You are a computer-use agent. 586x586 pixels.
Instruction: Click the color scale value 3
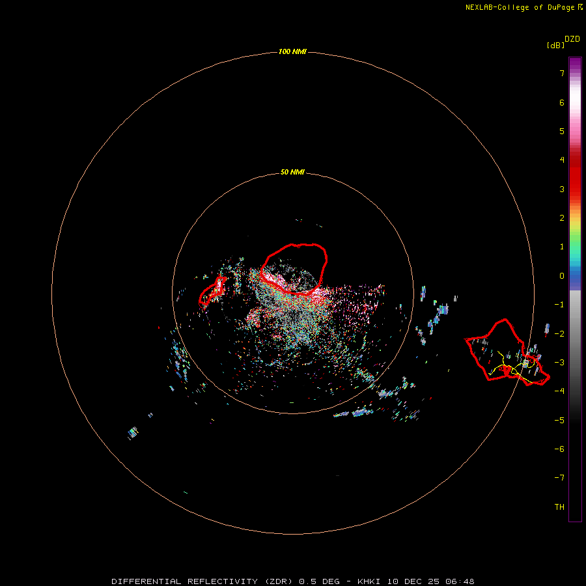coord(562,189)
